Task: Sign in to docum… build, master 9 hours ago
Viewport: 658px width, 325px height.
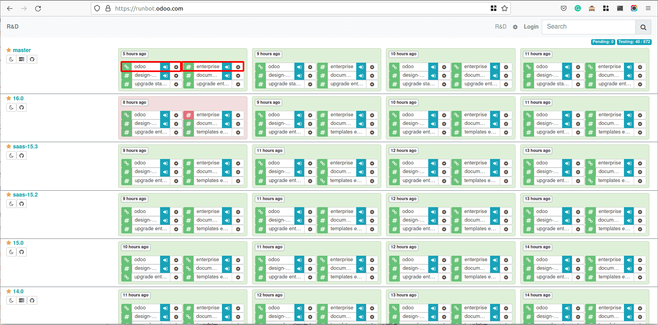Action: pos(361,76)
